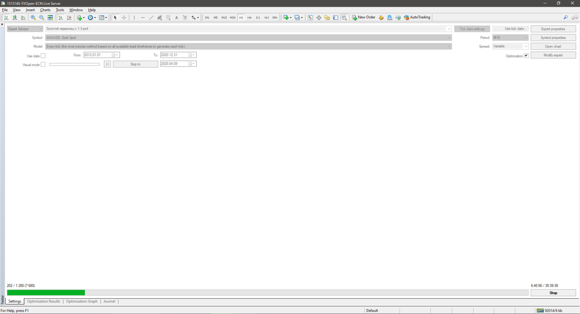Toggle Strategy Tester icon
Viewport: 580px width, 314px height.
pos(344,18)
